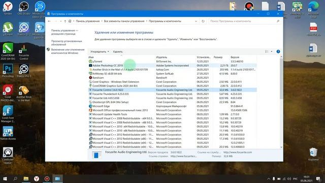Open Another Brick in the Mall desktop icon
Image resolution: width=325 pixels, height=183 pixels.
[x=24, y=94]
